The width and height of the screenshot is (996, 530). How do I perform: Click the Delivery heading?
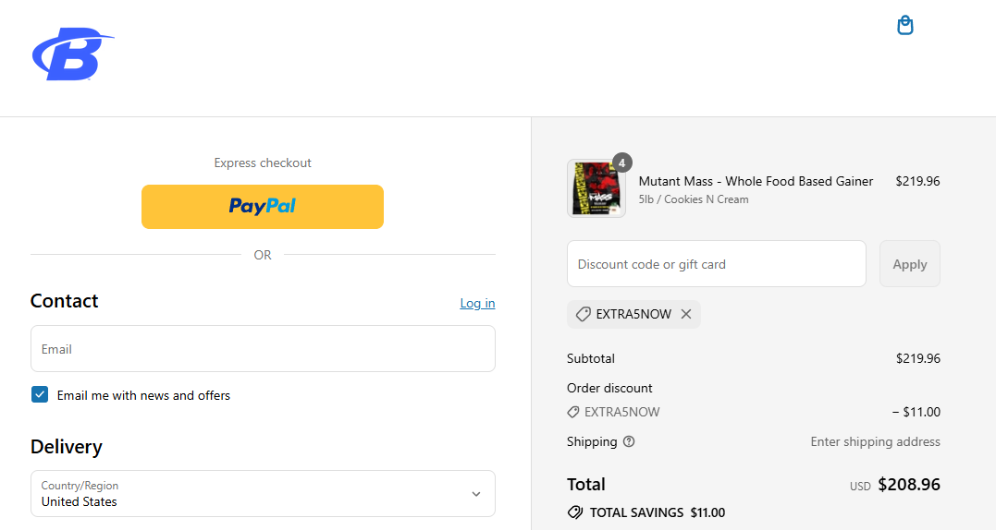(x=66, y=447)
